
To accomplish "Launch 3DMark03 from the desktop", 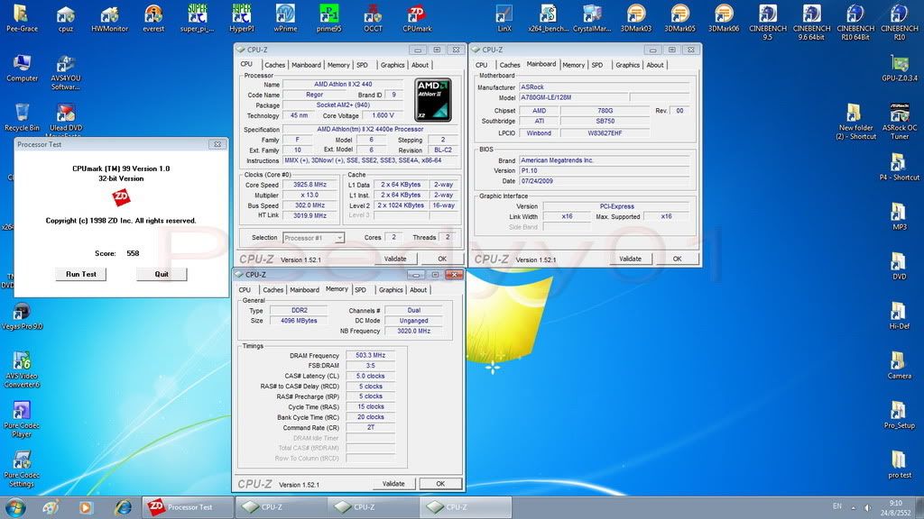I will (636, 18).
